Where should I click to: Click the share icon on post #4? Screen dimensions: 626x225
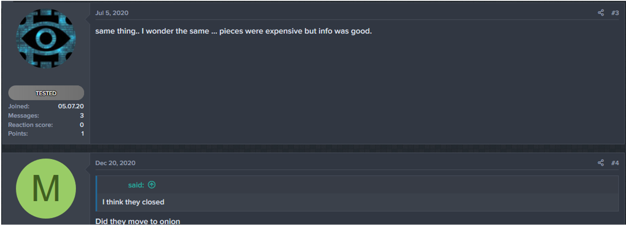tap(601, 163)
